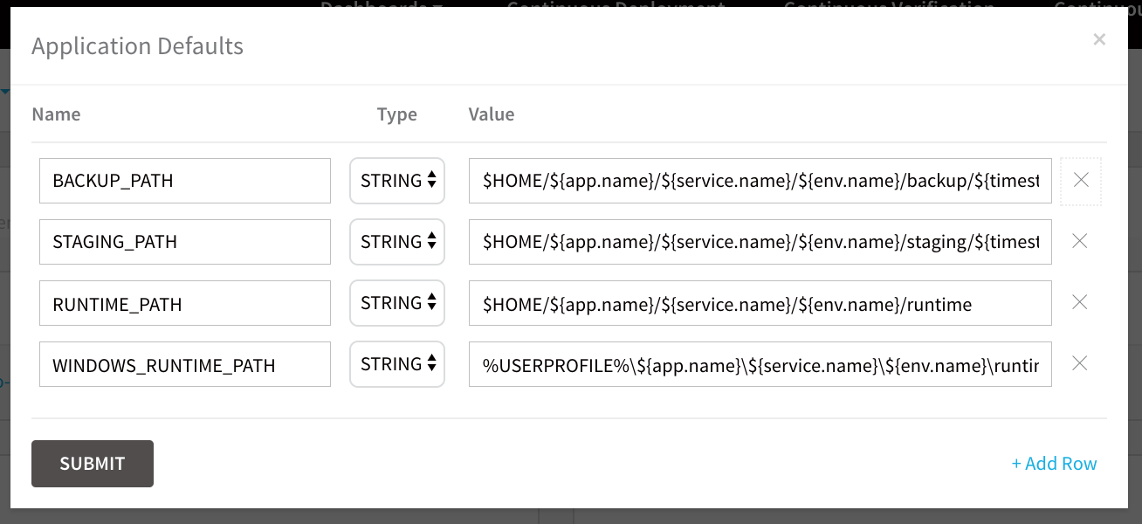Edit the value field containing /backup/

(x=760, y=181)
